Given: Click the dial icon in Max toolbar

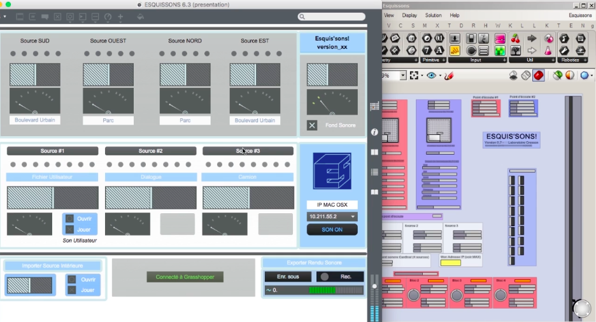Looking at the screenshot, I should pyautogui.click(x=108, y=17).
